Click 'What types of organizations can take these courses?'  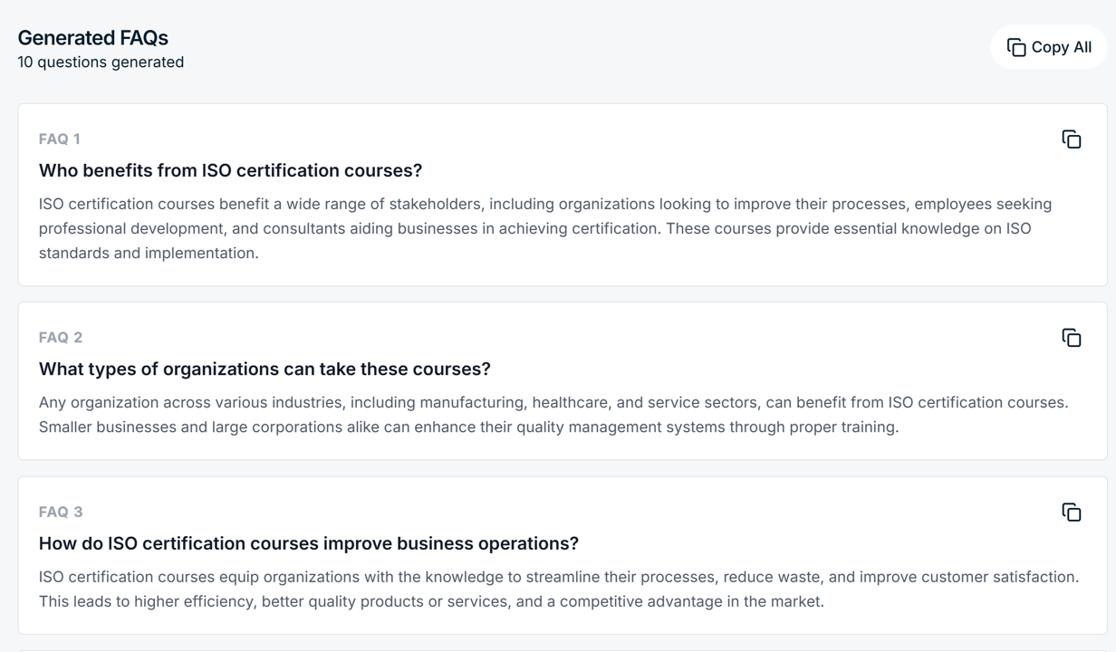tap(265, 369)
